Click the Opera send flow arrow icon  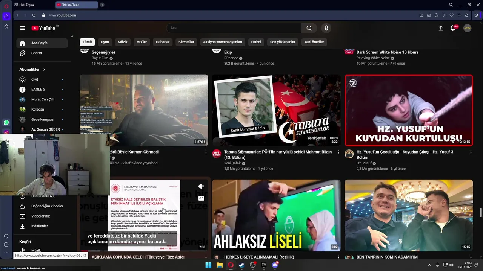[x=444, y=15]
